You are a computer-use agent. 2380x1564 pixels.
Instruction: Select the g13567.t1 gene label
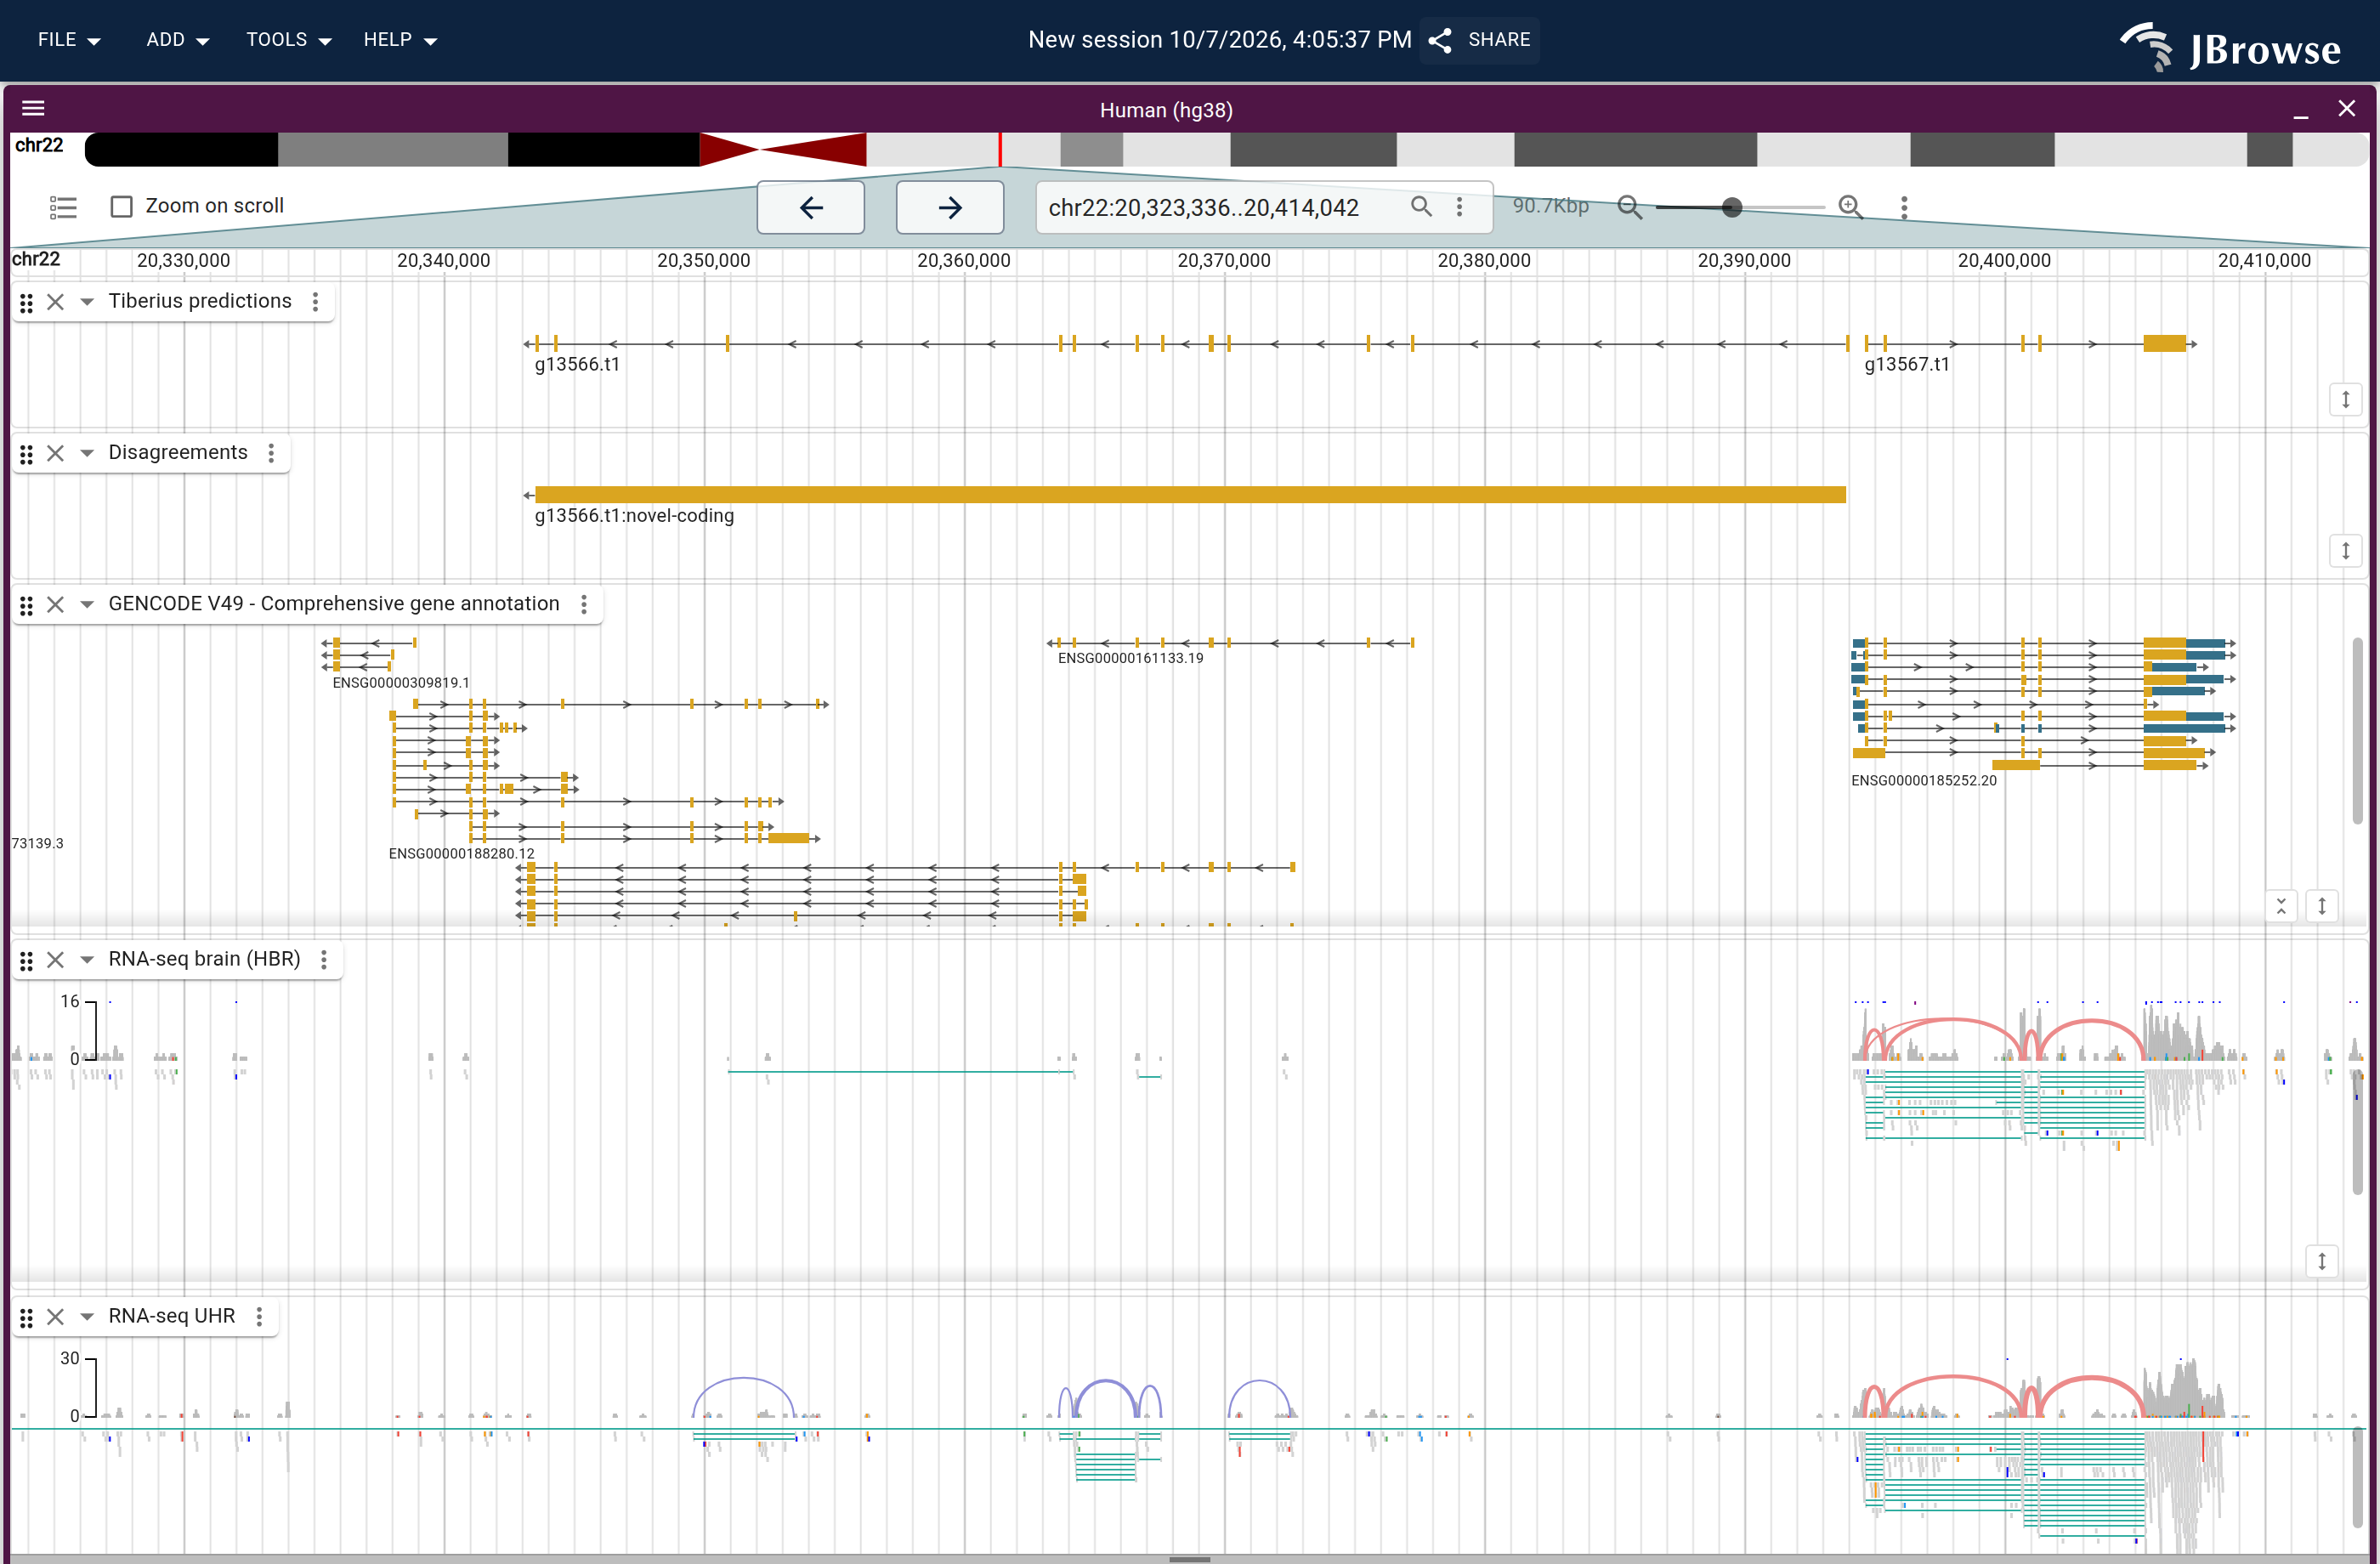point(1907,365)
